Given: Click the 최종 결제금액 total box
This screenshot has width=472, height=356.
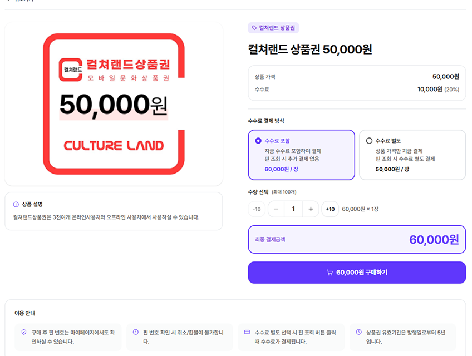Looking at the screenshot, I should 356,239.
